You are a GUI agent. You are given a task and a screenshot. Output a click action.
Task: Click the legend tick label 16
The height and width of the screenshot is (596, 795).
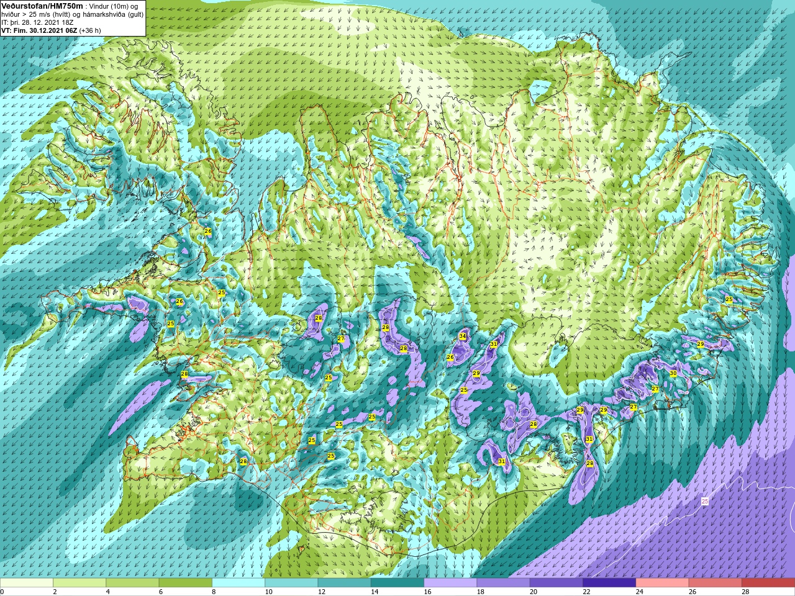(427, 592)
